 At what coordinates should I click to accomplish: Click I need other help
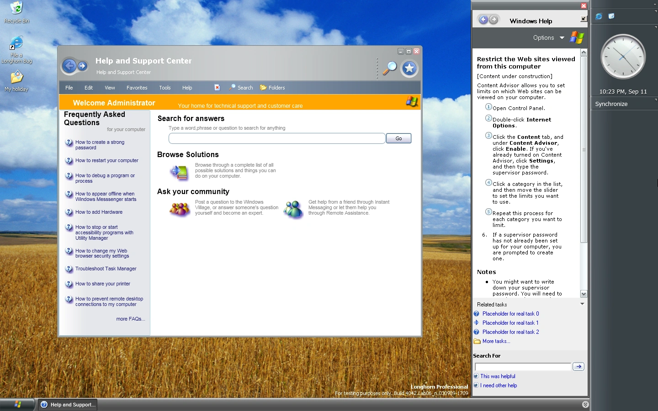(x=499, y=385)
